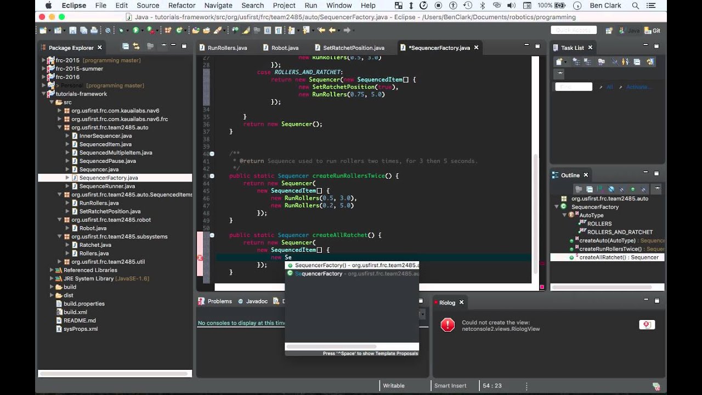702x395 pixels.
Task: Collapse SequencerFactory class in Outline
Action: 557,206
